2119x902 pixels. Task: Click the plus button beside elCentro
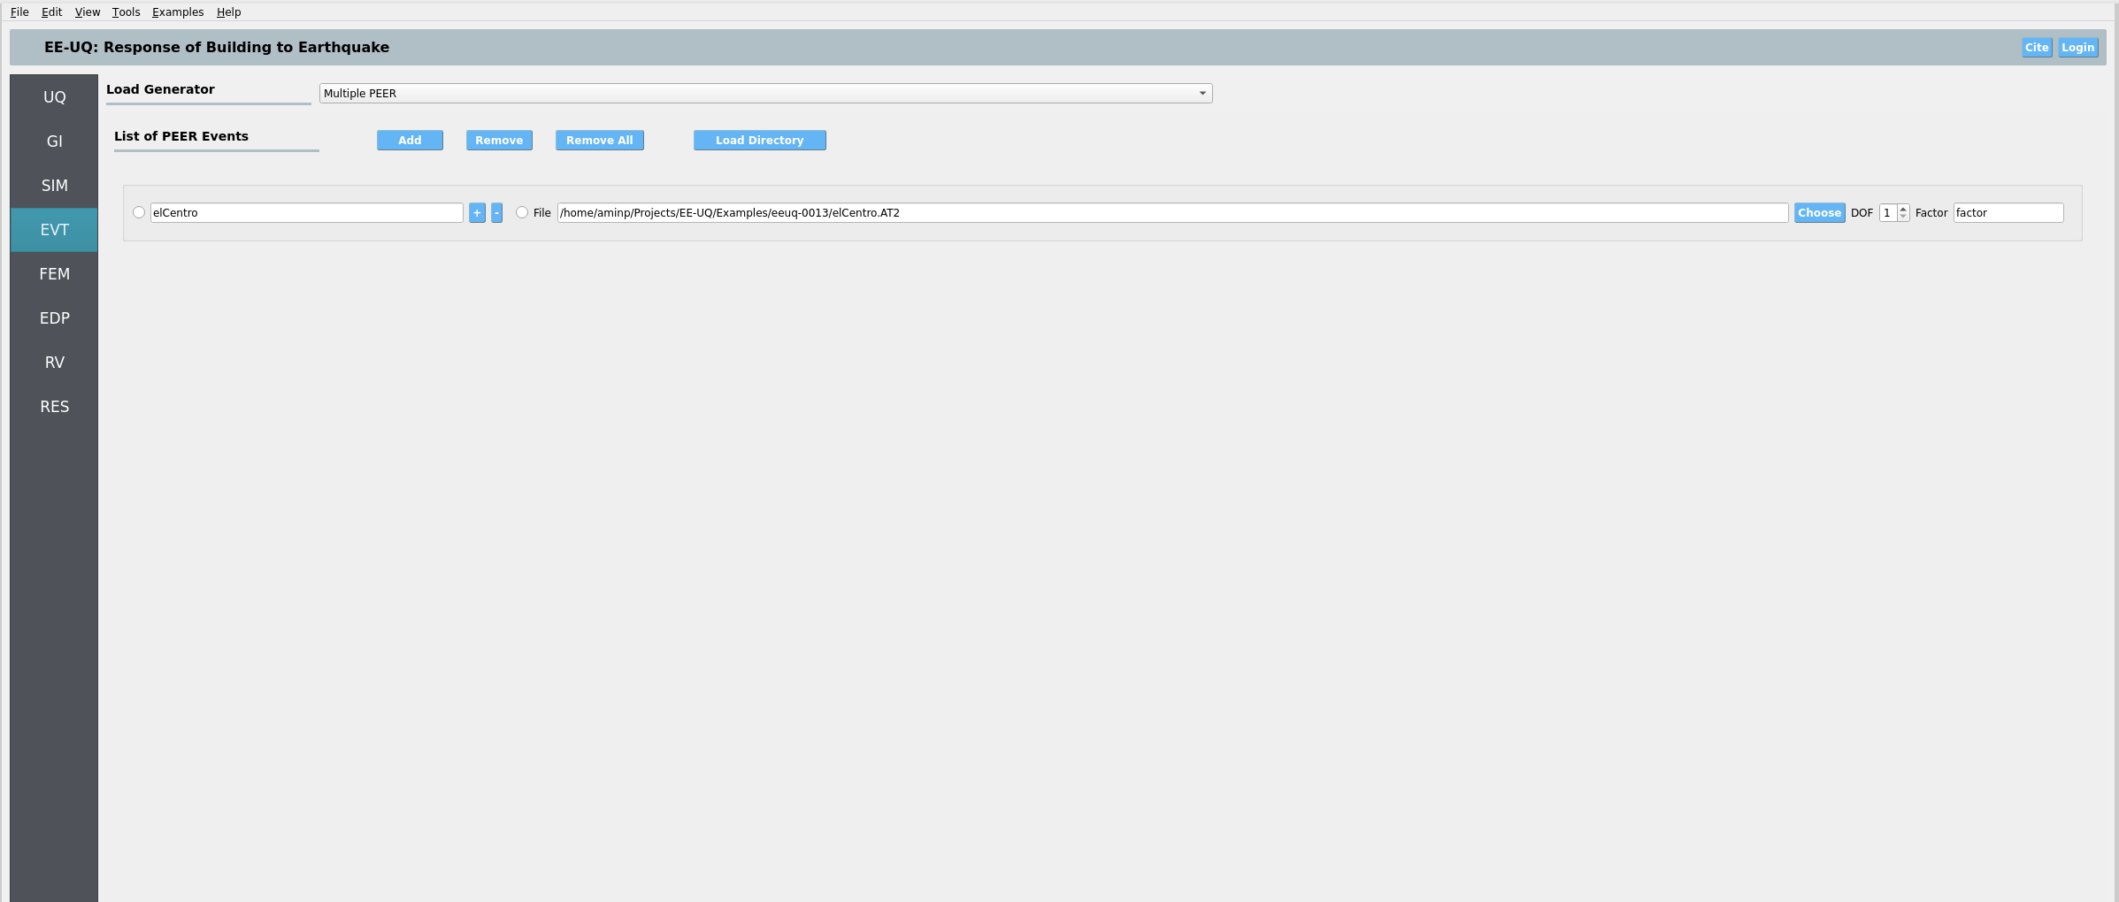[477, 213]
